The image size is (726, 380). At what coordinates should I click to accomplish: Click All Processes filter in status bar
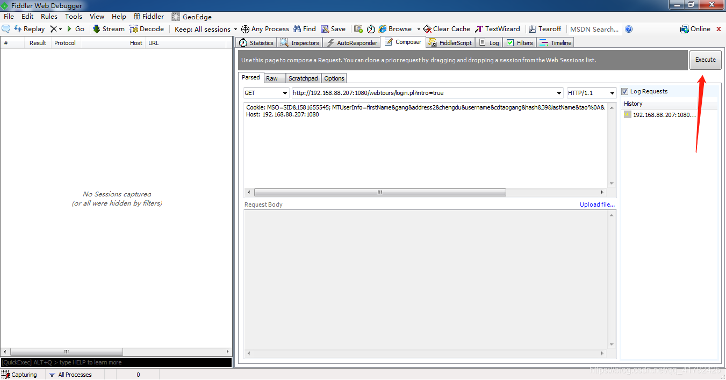click(70, 375)
